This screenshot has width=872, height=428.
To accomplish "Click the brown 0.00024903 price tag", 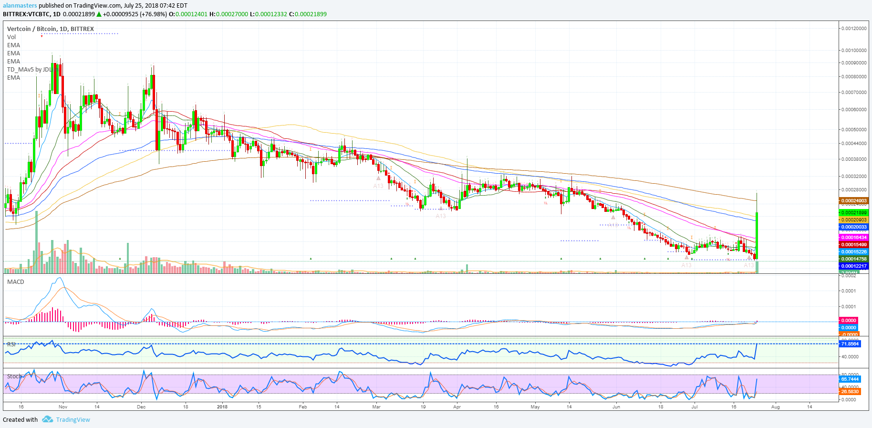I will (853, 201).
